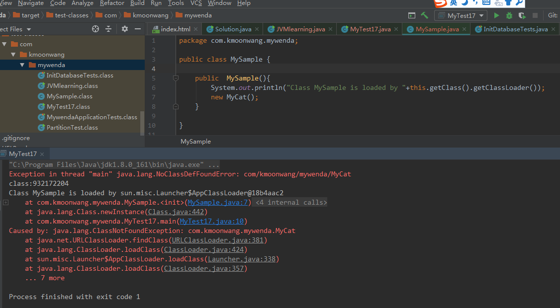The width and height of the screenshot is (560, 308).
Task: Toggle Sogou punctuation mode icon
Action: click(475, 2)
